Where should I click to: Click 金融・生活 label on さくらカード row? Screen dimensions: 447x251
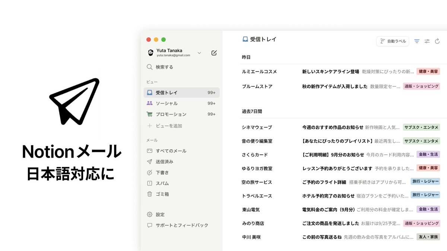click(x=428, y=154)
